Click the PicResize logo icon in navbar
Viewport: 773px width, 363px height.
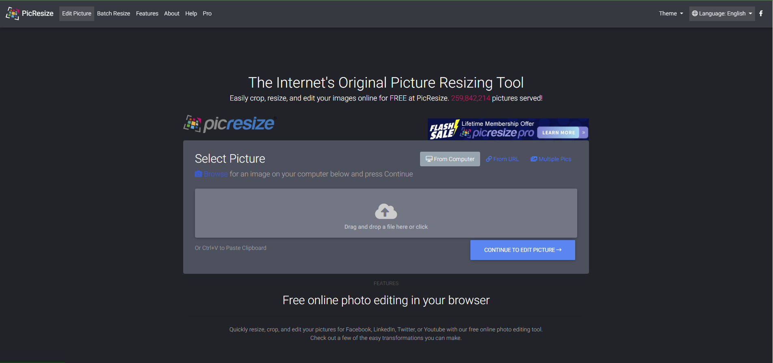click(x=13, y=13)
